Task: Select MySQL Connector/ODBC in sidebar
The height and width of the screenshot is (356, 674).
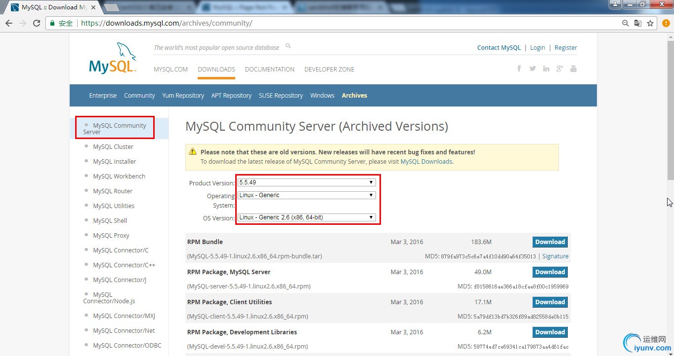Action: [127, 346]
